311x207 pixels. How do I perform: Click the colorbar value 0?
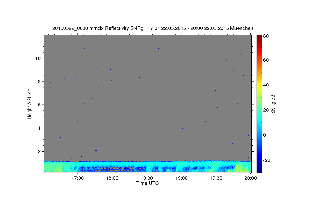265,135
